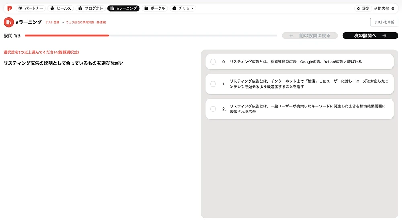Click the question text リスティング広告の説明として
The width and height of the screenshot is (402, 222).
click(64, 63)
